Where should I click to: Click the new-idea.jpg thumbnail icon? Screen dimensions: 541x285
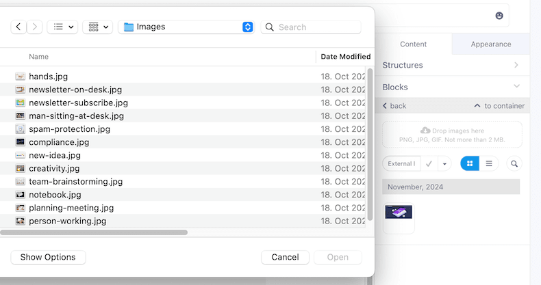[x=21, y=155]
